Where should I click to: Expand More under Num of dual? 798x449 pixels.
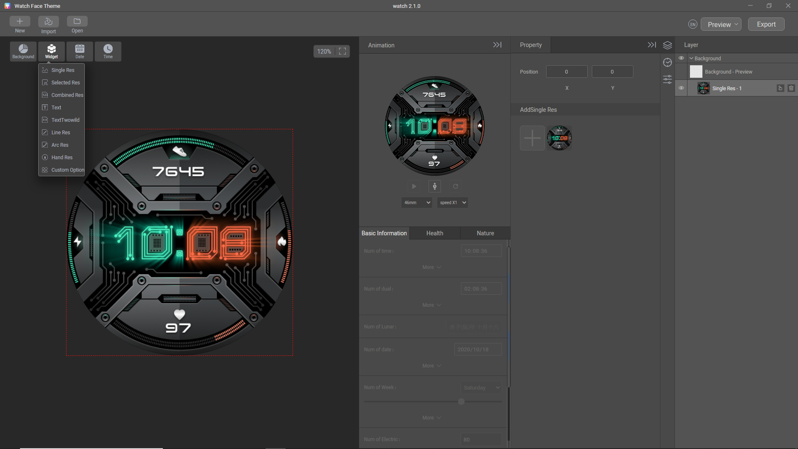(431, 305)
